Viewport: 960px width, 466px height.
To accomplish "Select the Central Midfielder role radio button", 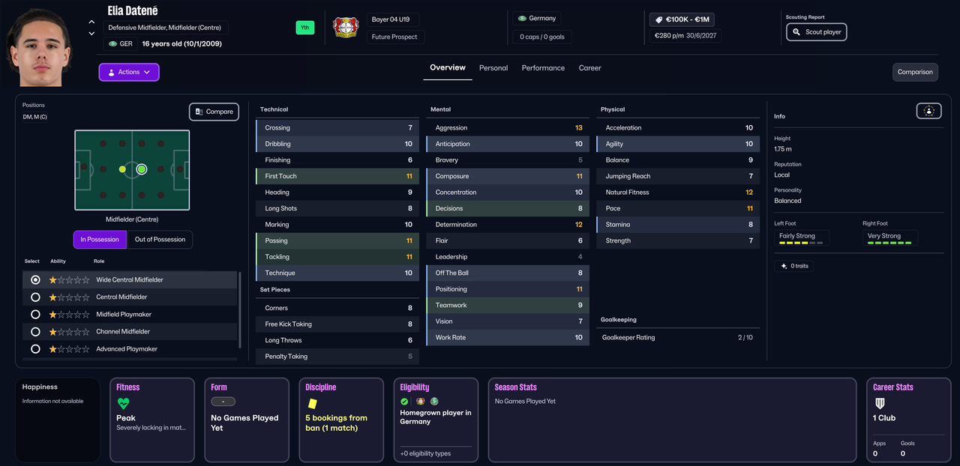I will (x=35, y=297).
